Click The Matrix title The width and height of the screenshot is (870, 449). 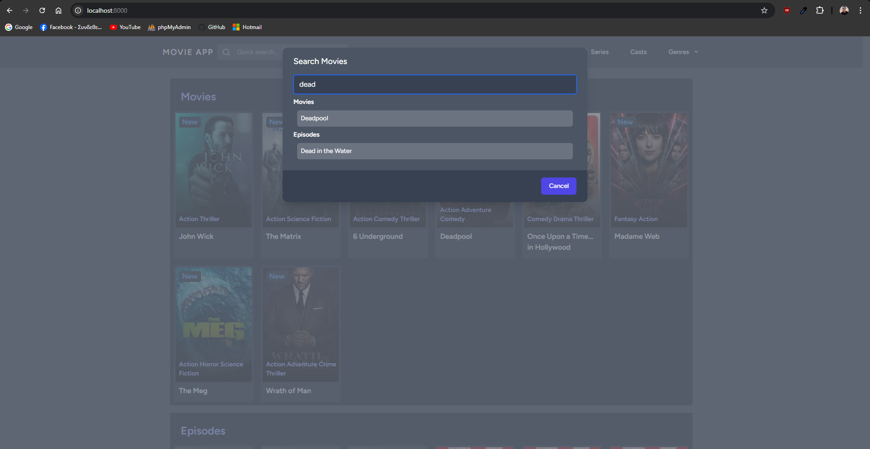pos(283,237)
